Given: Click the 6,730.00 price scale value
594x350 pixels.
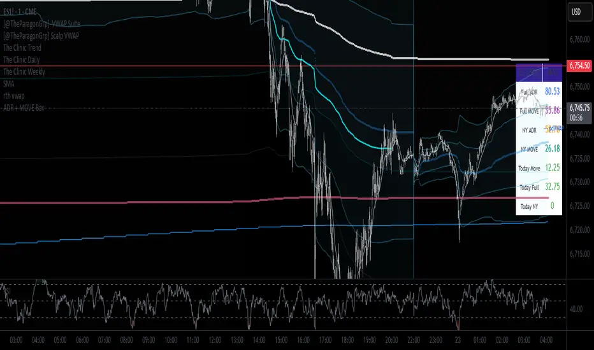Looking at the screenshot, I should click(x=579, y=182).
